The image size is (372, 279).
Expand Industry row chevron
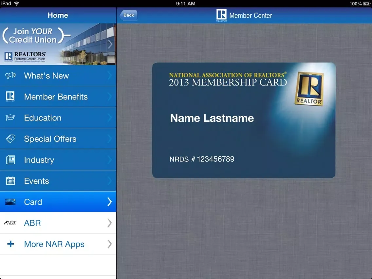(109, 160)
